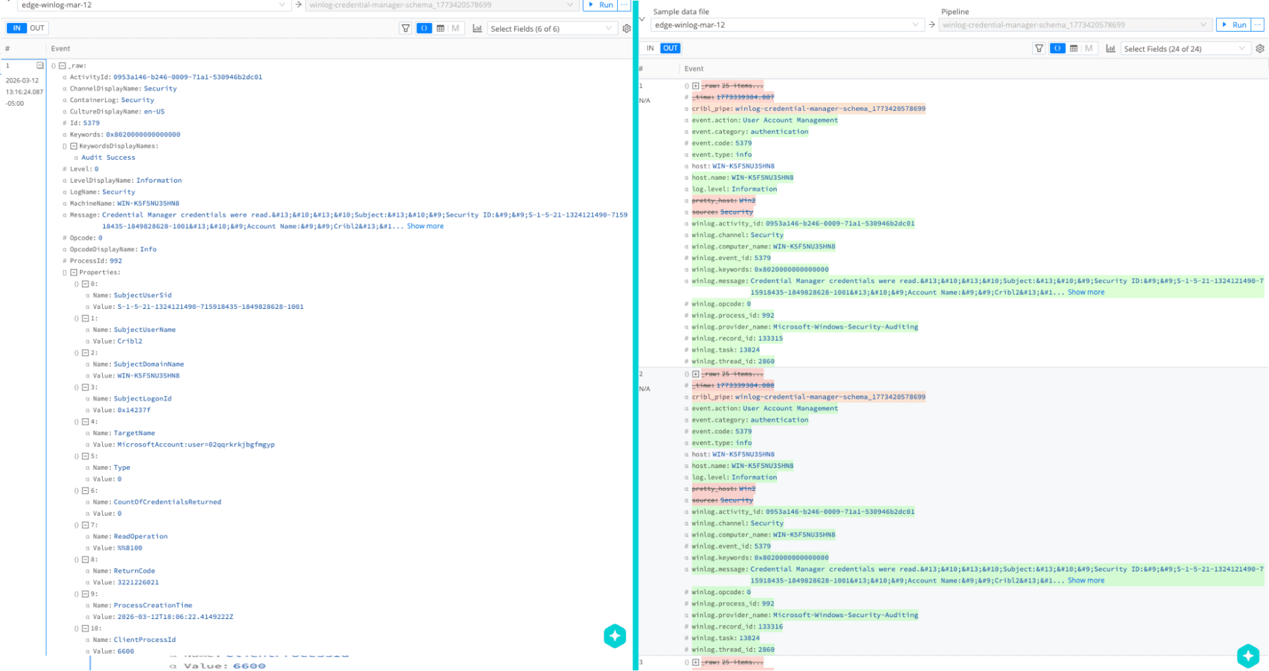Click Show more on the Message field

[425, 226]
